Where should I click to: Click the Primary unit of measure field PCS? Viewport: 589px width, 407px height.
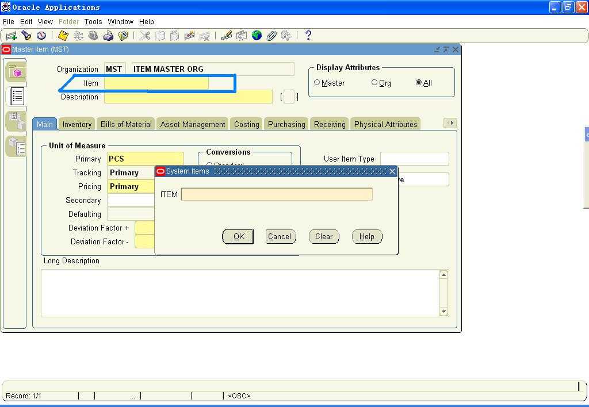(x=146, y=159)
